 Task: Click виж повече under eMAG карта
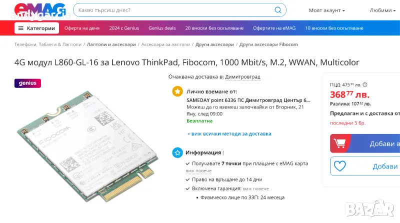coord(198,170)
